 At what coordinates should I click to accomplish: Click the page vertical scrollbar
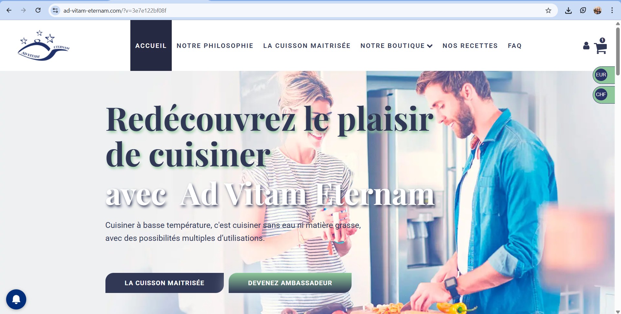tap(618, 52)
